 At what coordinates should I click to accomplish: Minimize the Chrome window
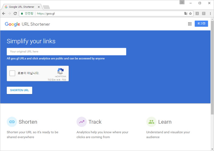190,3
